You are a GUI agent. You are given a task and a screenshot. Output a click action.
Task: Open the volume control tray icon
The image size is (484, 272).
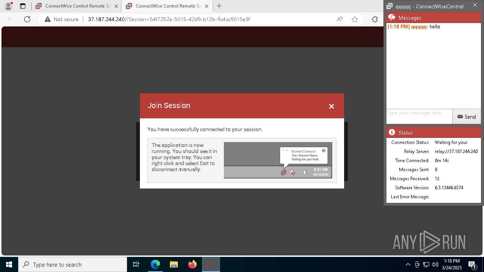(435, 264)
